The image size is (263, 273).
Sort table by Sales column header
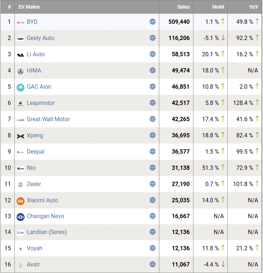pyautogui.click(x=183, y=7)
